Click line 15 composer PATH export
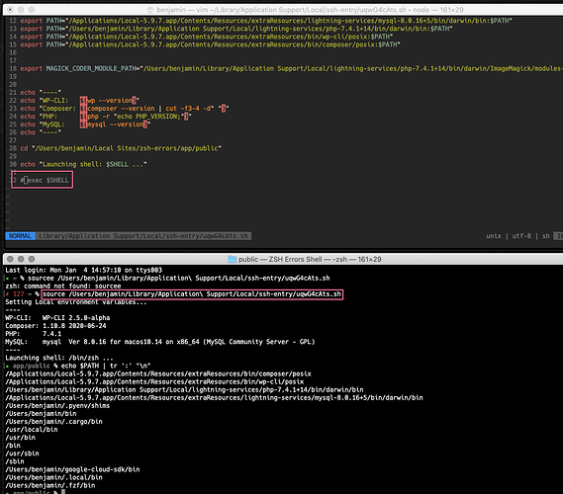The height and width of the screenshot is (494, 563). (x=210, y=44)
